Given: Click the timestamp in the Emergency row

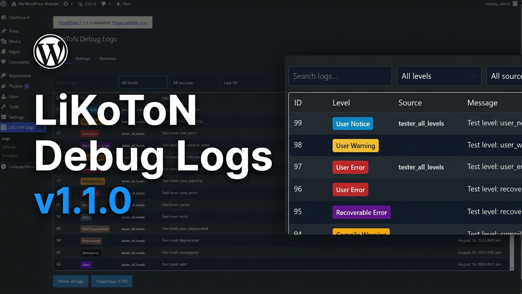Looking at the screenshot, I should (480, 252).
